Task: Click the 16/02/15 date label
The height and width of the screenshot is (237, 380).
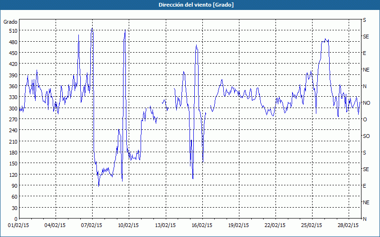Action: click(x=202, y=226)
